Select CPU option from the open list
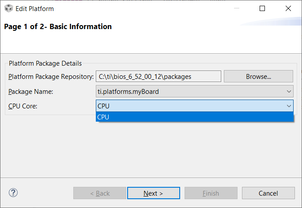The width and height of the screenshot is (302, 208). click(194, 117)
